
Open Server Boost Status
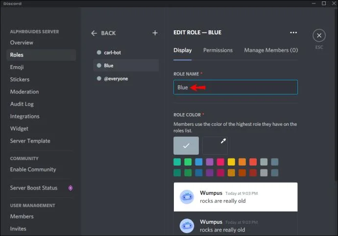[34, 188]
